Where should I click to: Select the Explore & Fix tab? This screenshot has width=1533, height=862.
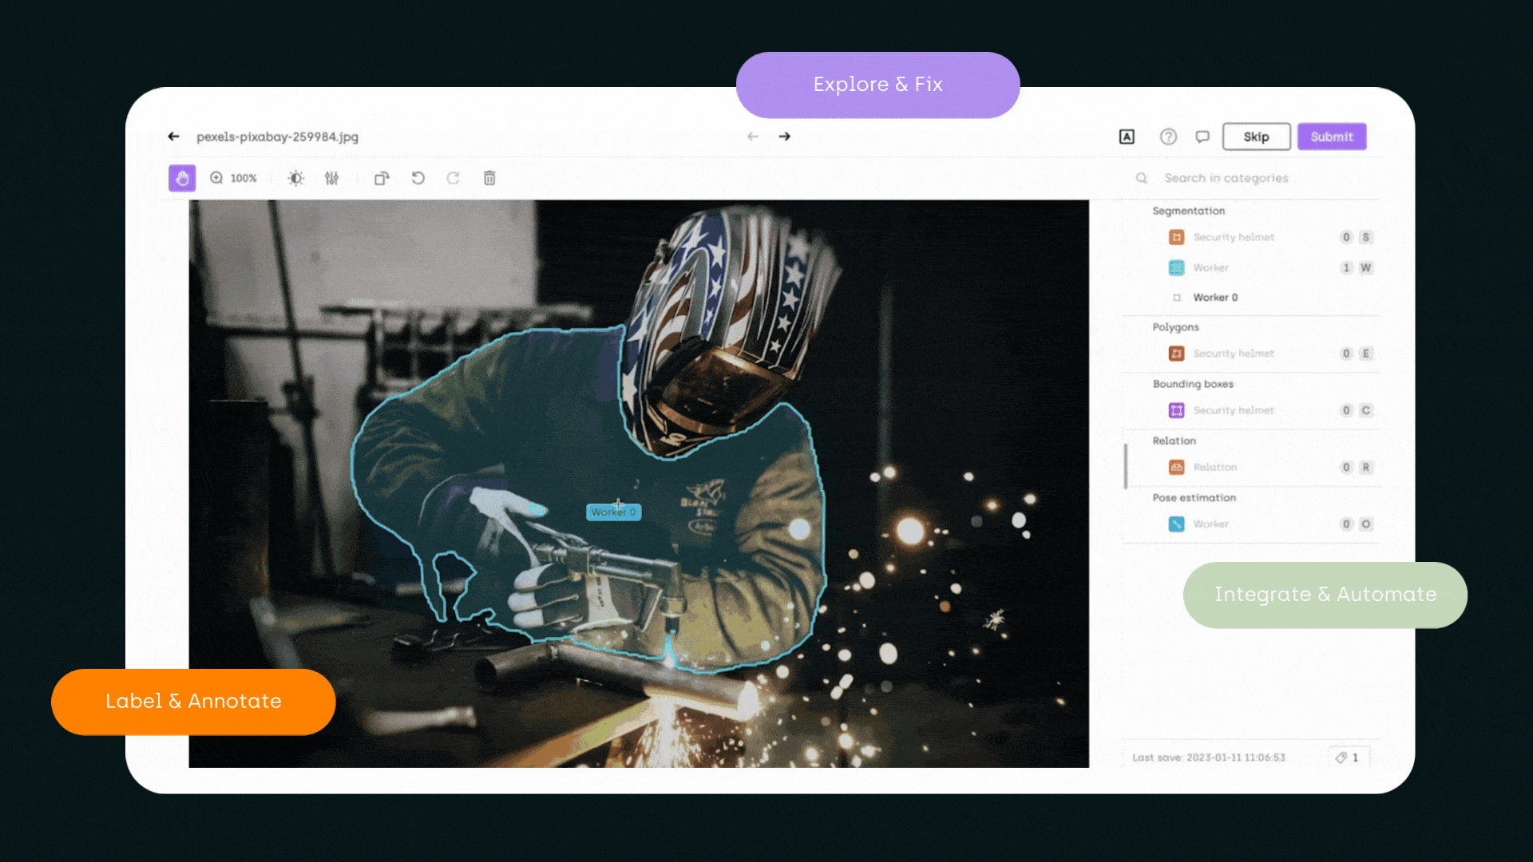pyautogui.click(x=877, y=85)
